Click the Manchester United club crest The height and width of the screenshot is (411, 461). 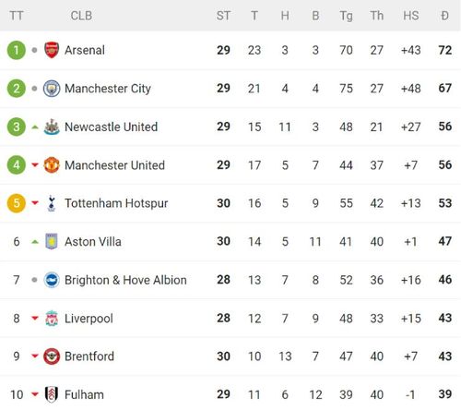point(52,165)
